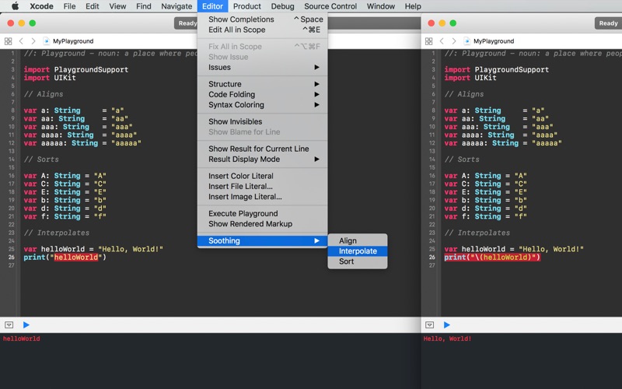Choose Insert Color Literal
The image size is (622, 389).
pyautogui.click(x=262, y=176)
